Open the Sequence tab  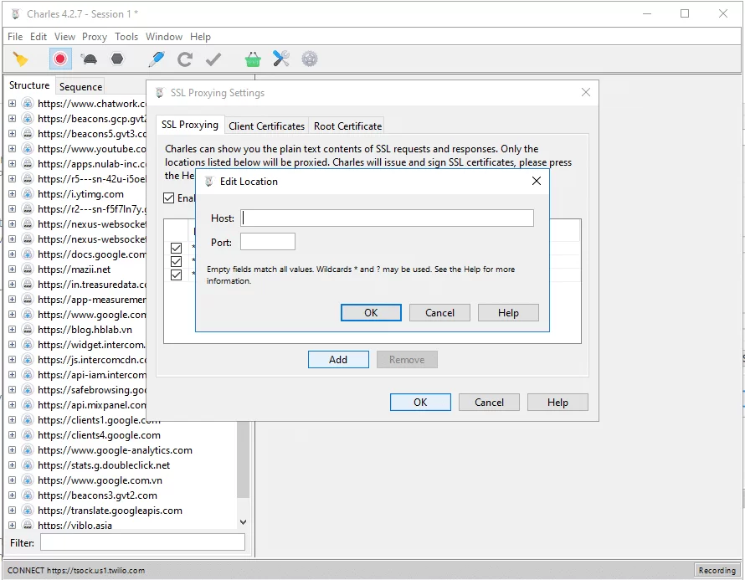[80, 85]
